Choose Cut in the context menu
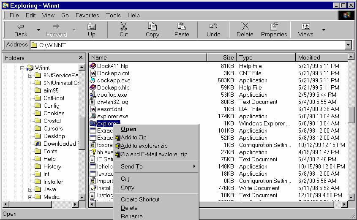Screen dimensions: 357x220 pyautogui.click(x=156, y=179)
